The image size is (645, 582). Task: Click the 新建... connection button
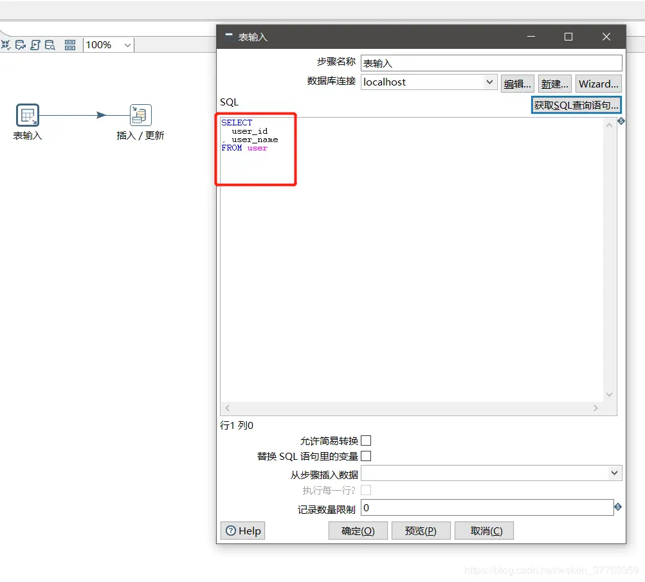pyautogui.click(x=554, y=84)
